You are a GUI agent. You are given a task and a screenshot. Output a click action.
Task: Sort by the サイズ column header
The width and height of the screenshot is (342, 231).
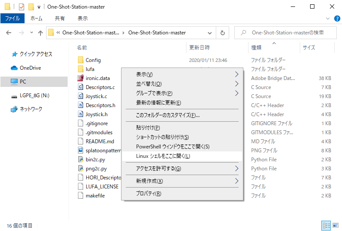[309, 47]
